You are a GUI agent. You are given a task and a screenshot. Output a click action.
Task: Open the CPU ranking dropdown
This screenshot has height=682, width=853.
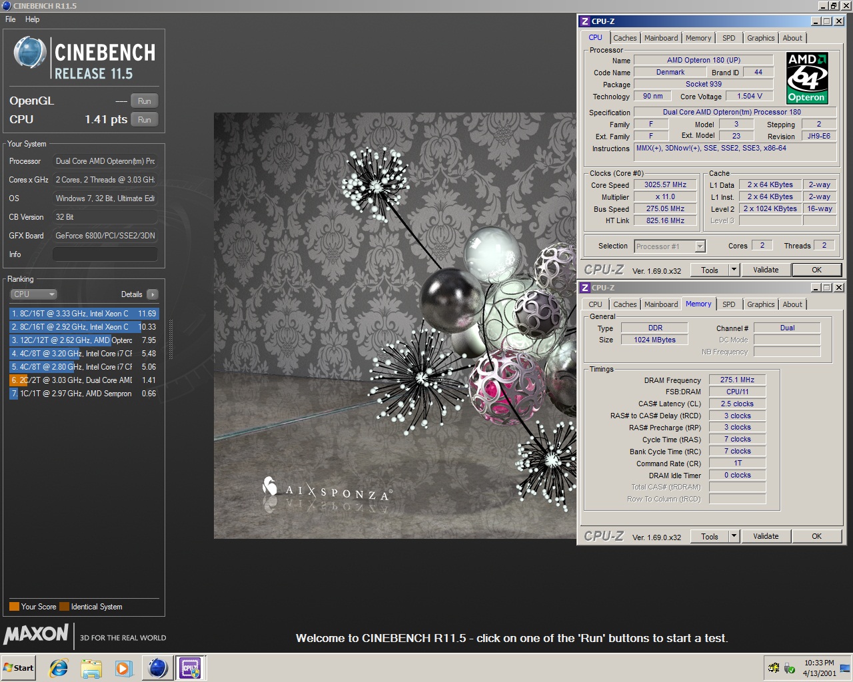33,294
